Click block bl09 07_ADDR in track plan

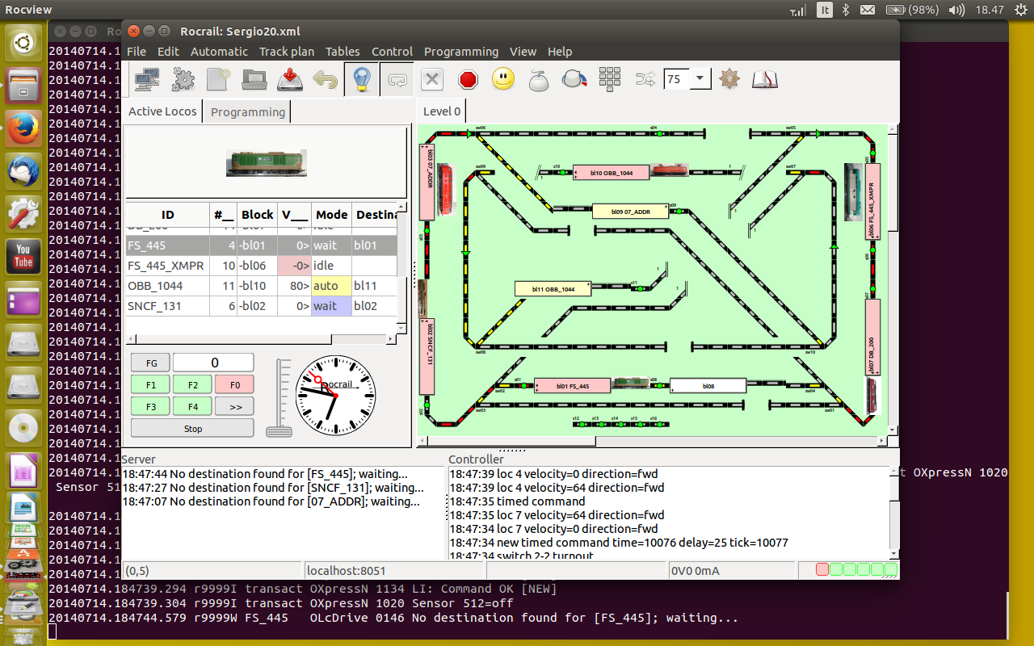click(x=631, y=211)
